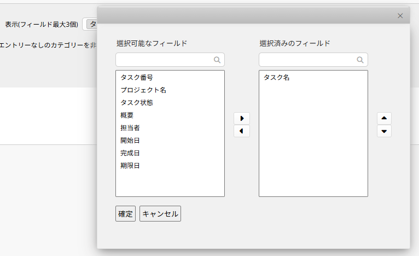Viewport: 419px width, 256px height.
Task: Click the キャンセル button
Action: [160, 213]
